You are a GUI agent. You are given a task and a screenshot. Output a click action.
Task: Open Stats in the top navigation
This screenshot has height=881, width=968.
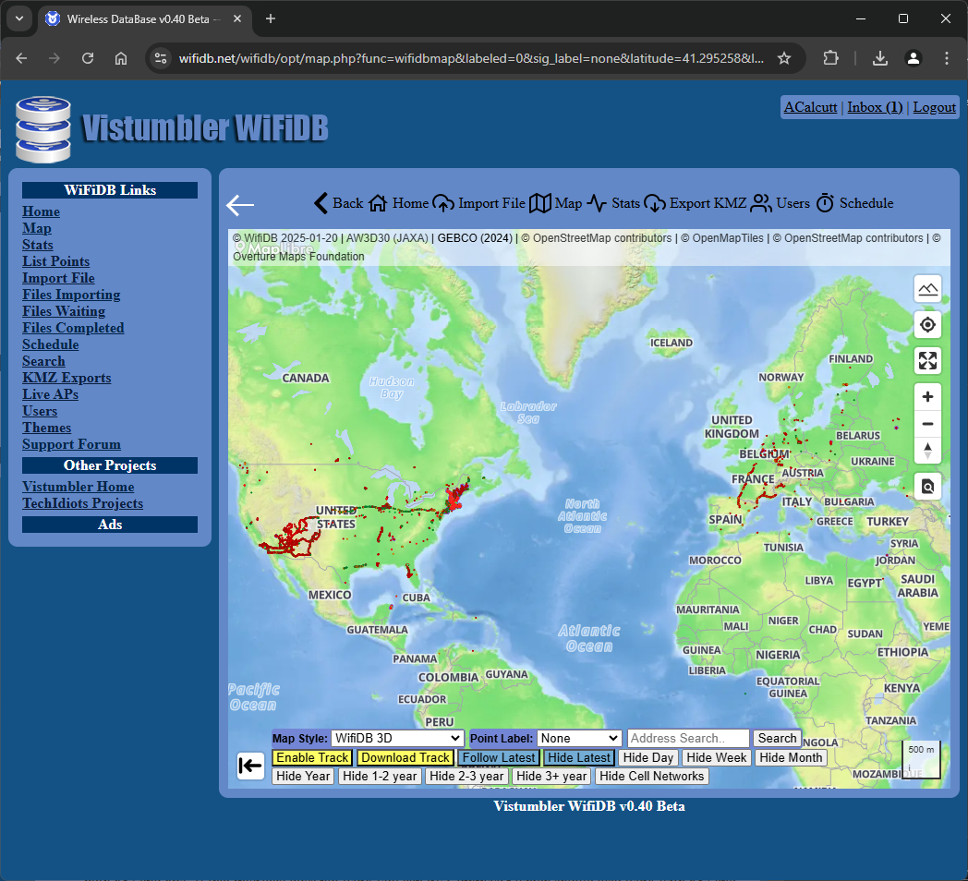click(614, 203)
